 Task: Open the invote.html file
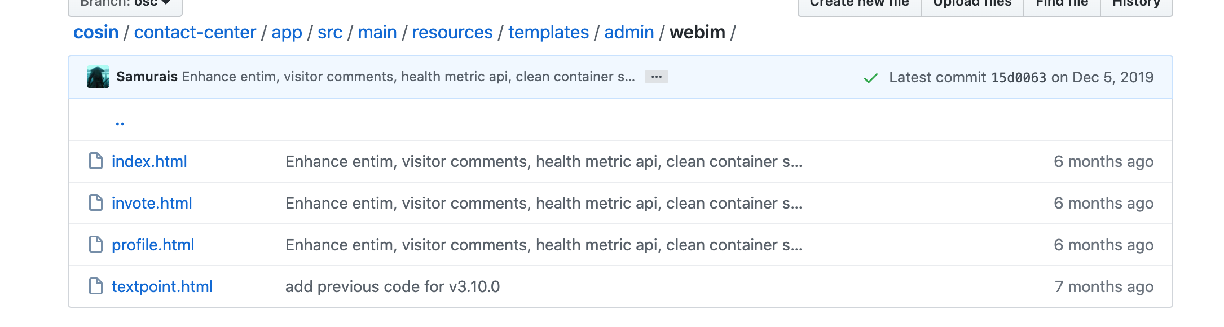coord(152,203)
